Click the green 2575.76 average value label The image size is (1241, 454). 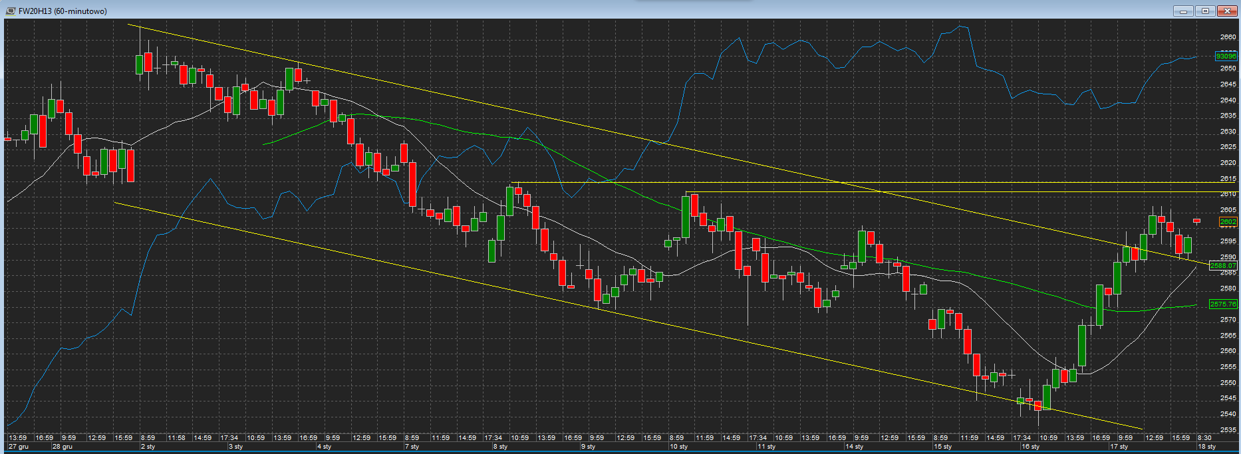click(1223, 304)
